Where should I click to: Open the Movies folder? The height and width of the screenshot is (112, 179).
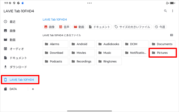click(82, 53)
